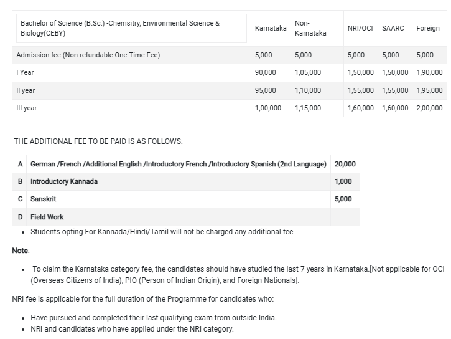
Task: Click the SAARC column header
Action: point(393,28)
